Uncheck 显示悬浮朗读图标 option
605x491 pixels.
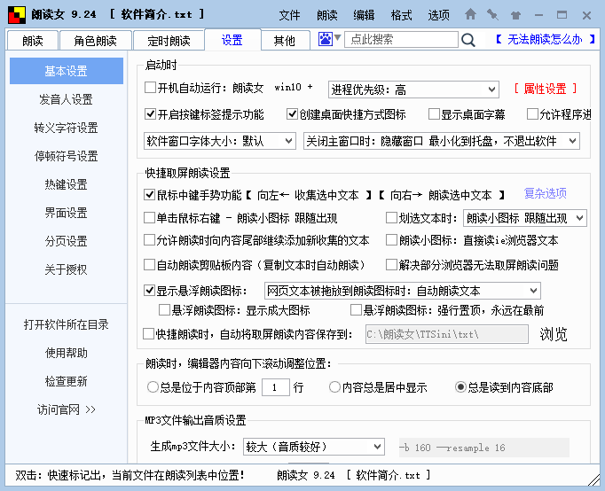click(150, 290)
